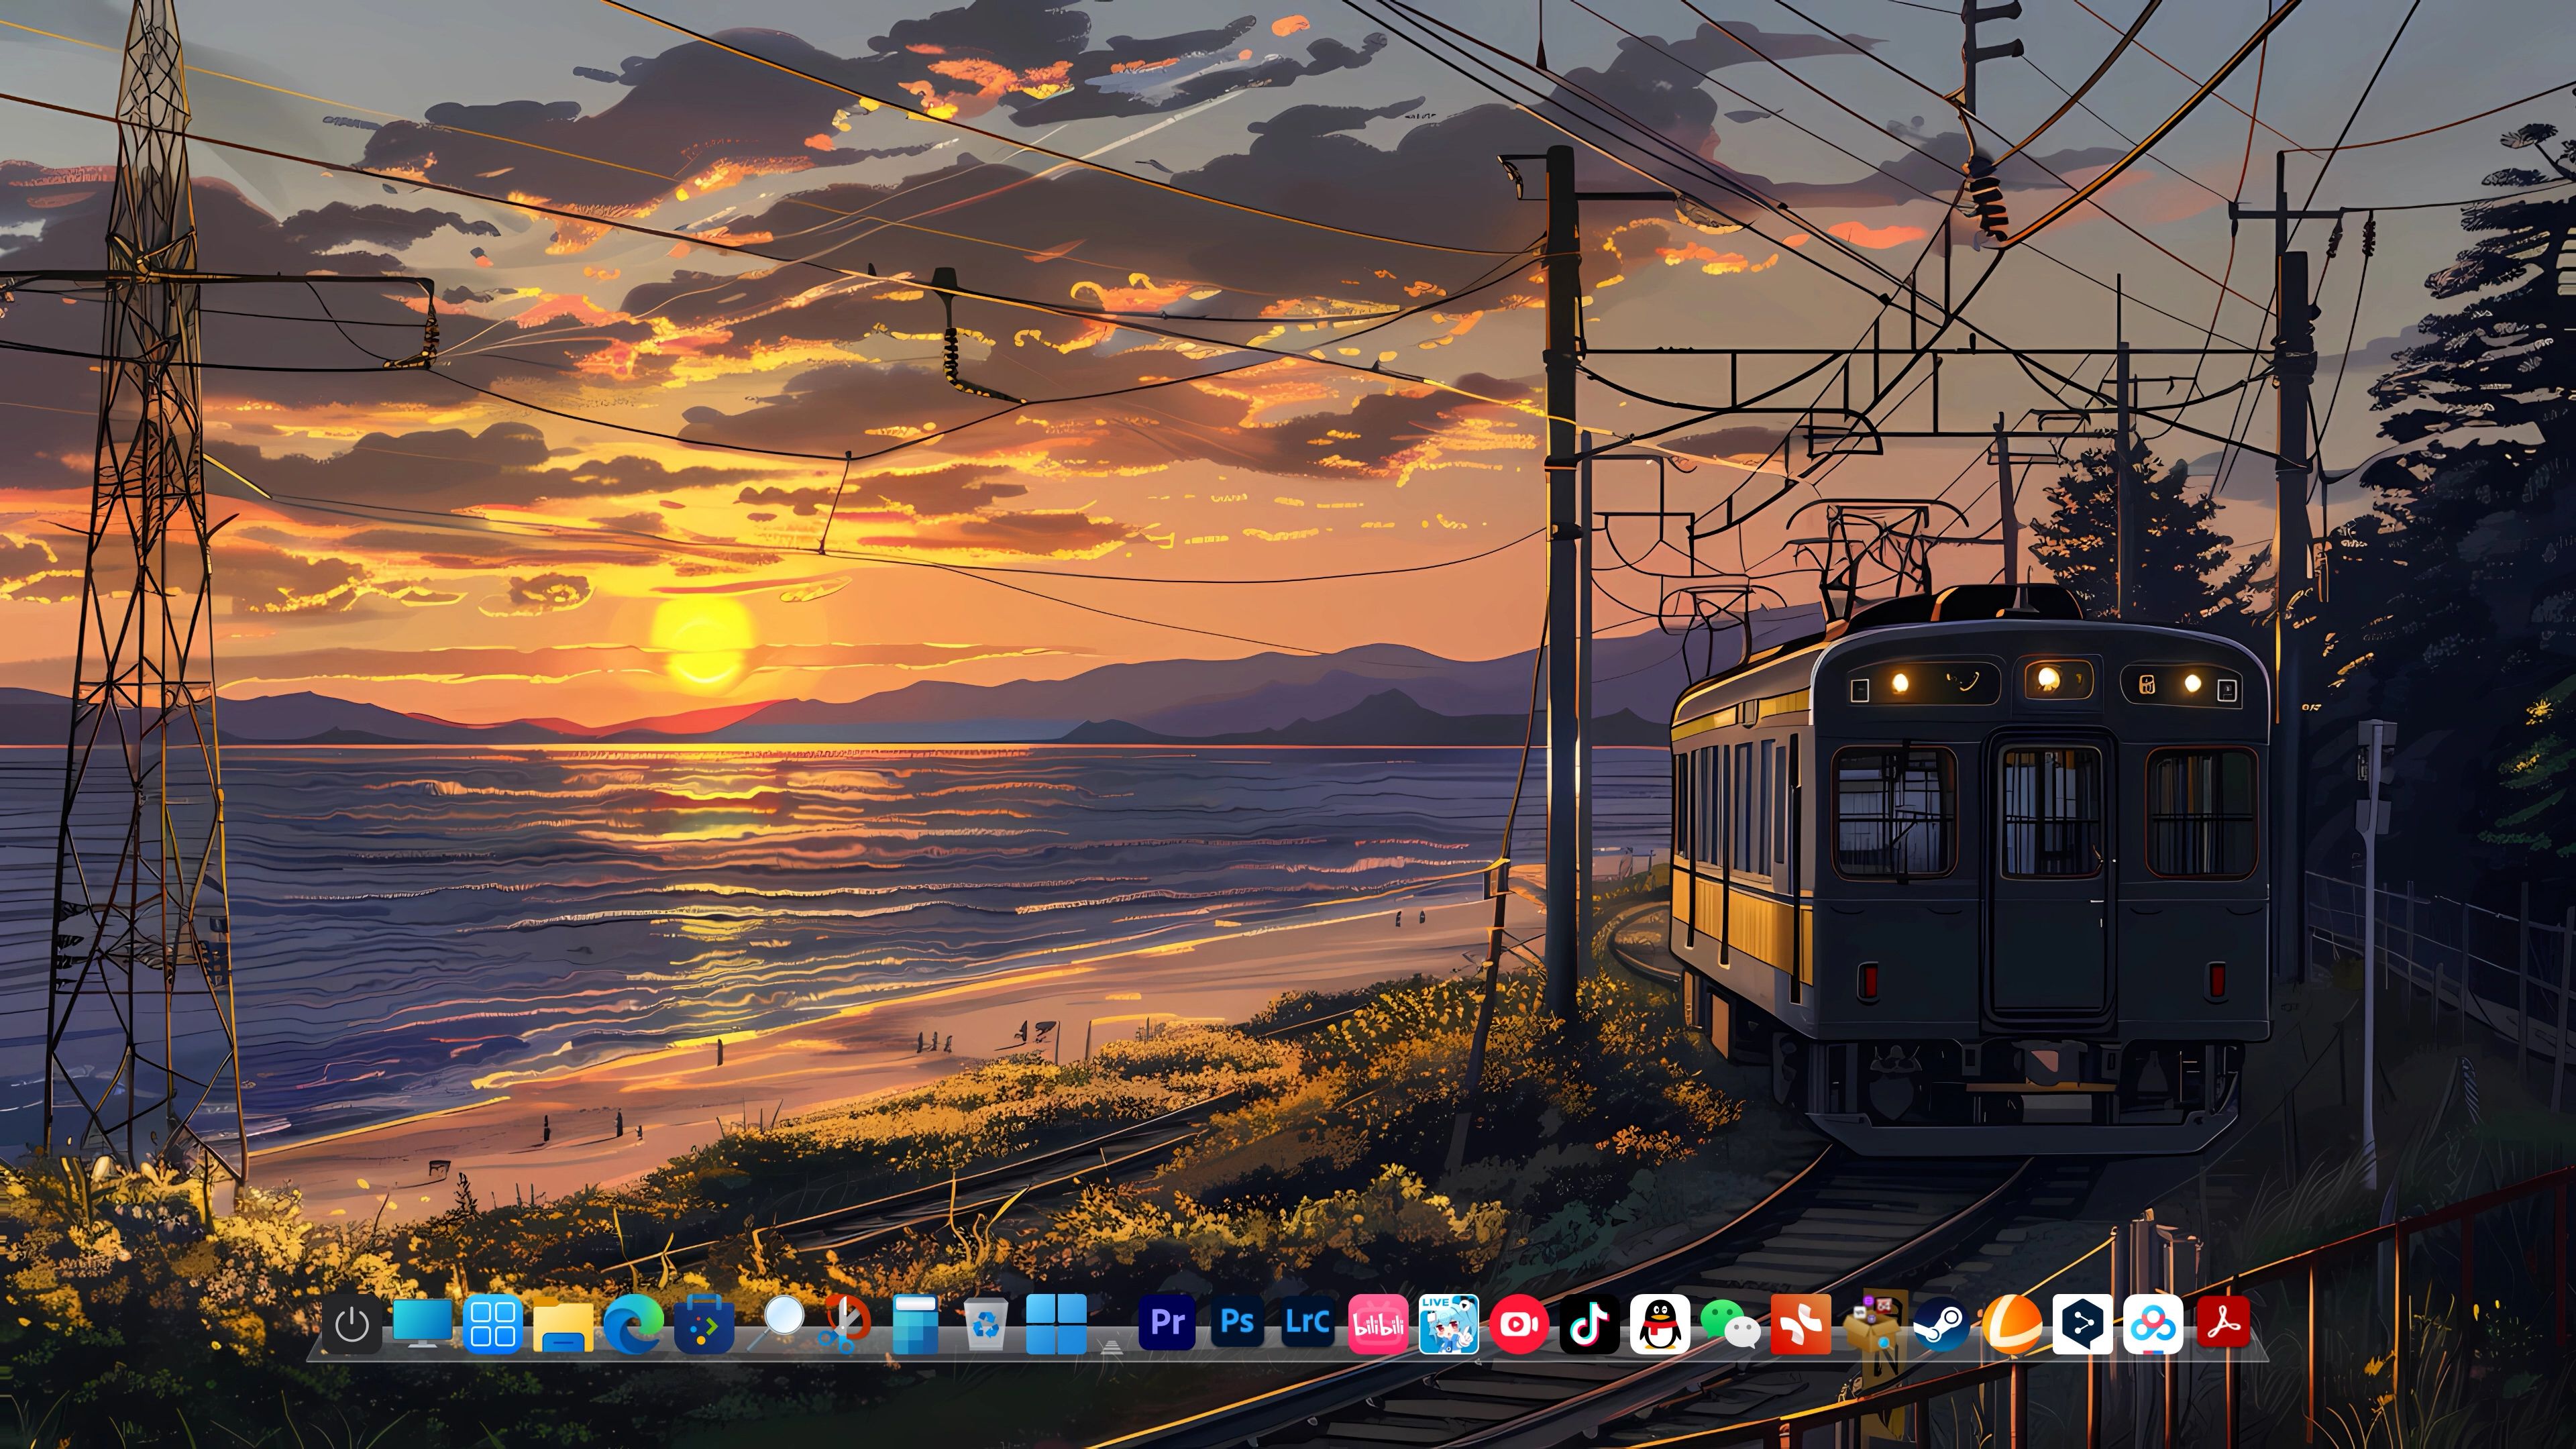Click the magnifying glass search icon
Image resolution: width=2576 pixels, height=1449 pixels.
pyautogui.click(x=776, y=1322)
